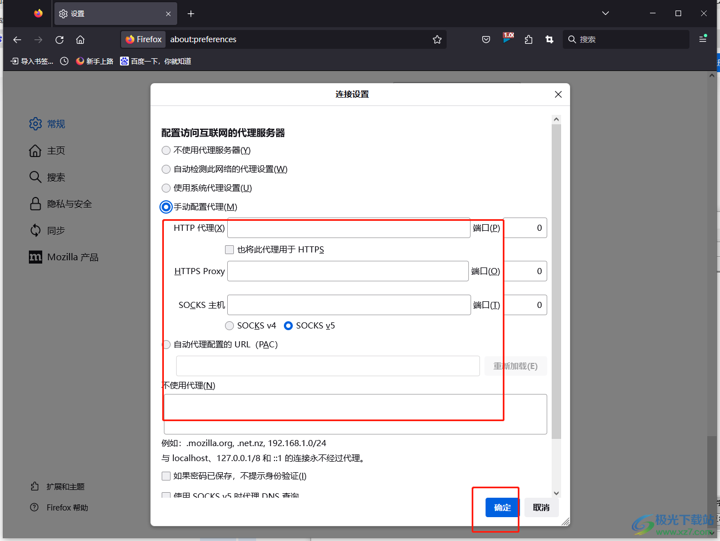Open the Mozilla 产品 category
Screen dimensions: 720x541
63,257
